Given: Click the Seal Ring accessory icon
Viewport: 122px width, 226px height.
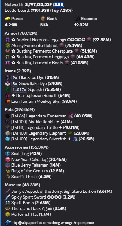Looking at the screenshot, I should point(7,154).
